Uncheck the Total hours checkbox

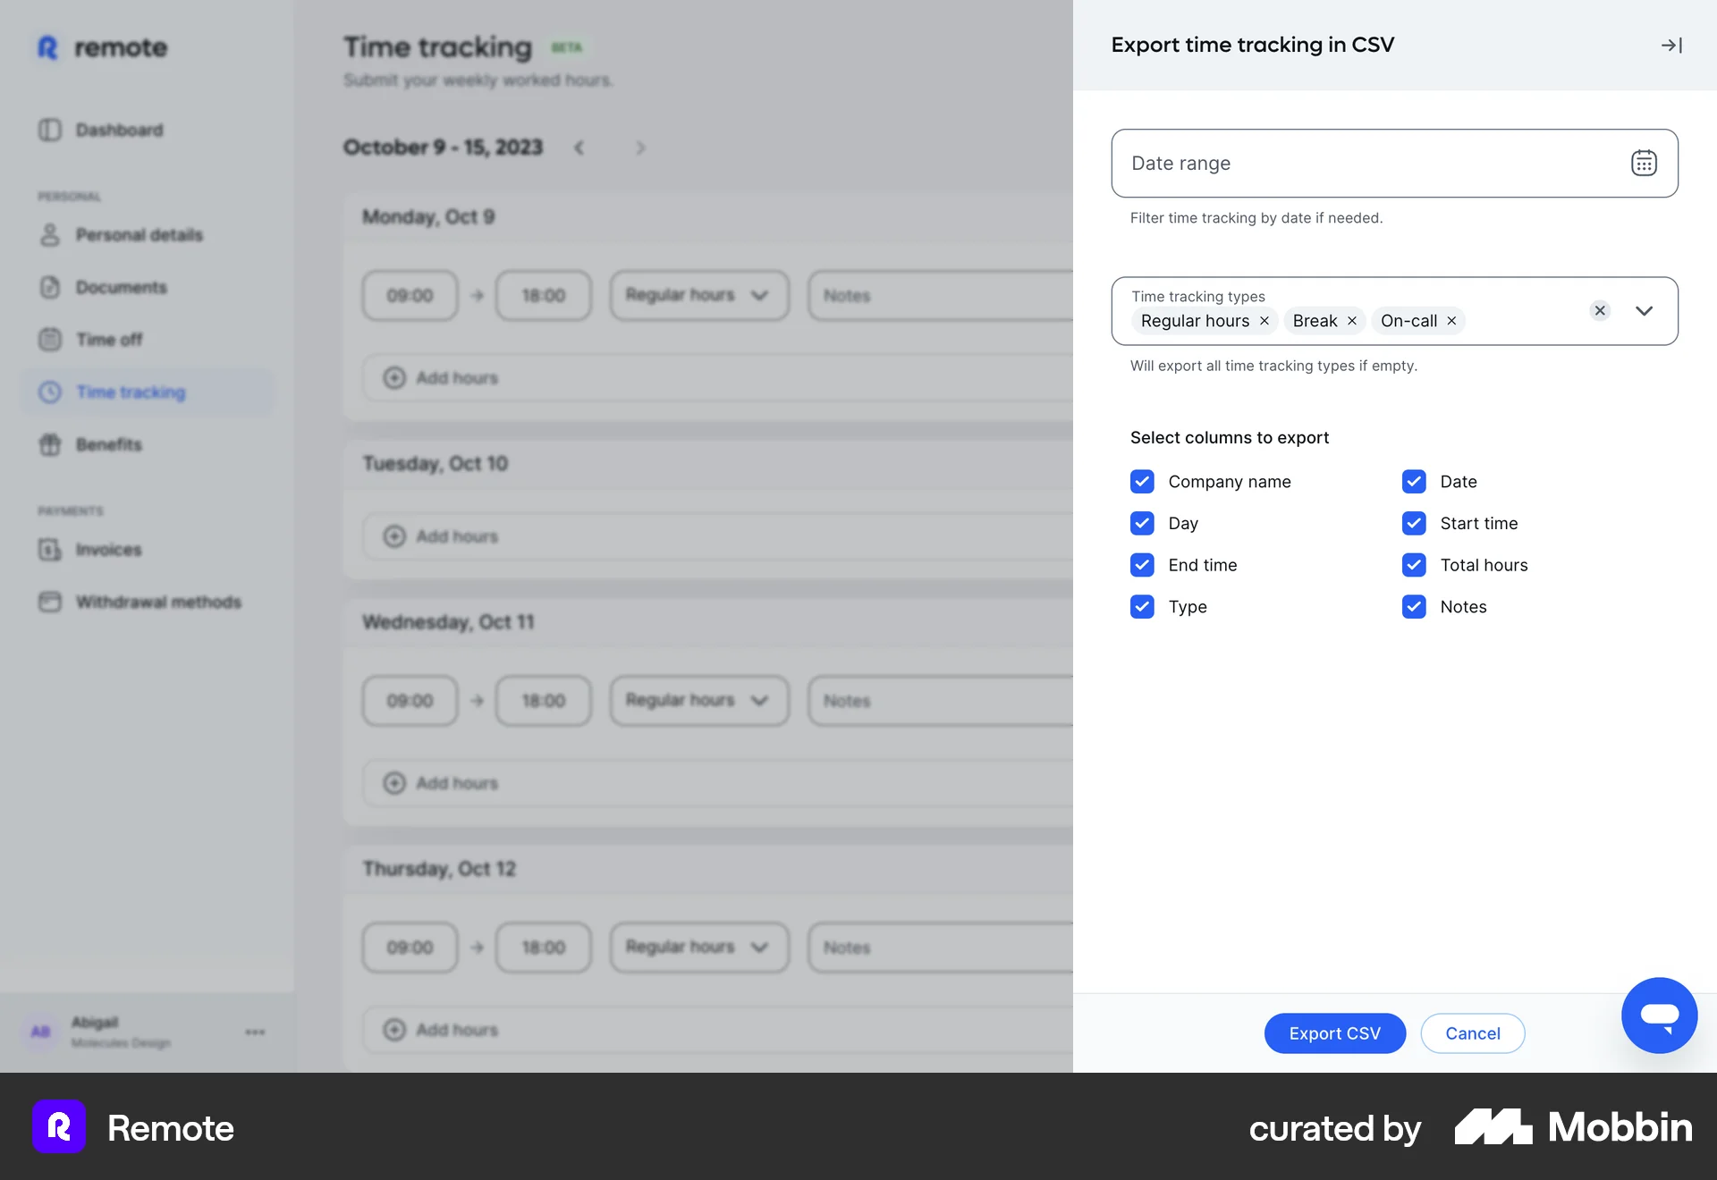[1414, 565]
